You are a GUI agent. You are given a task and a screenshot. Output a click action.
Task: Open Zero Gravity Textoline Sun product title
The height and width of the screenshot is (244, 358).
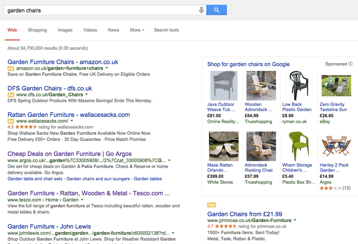(x=333, y=107)
